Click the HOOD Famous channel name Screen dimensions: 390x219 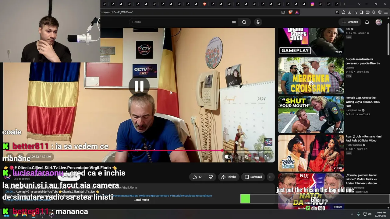tap(353, 145)
